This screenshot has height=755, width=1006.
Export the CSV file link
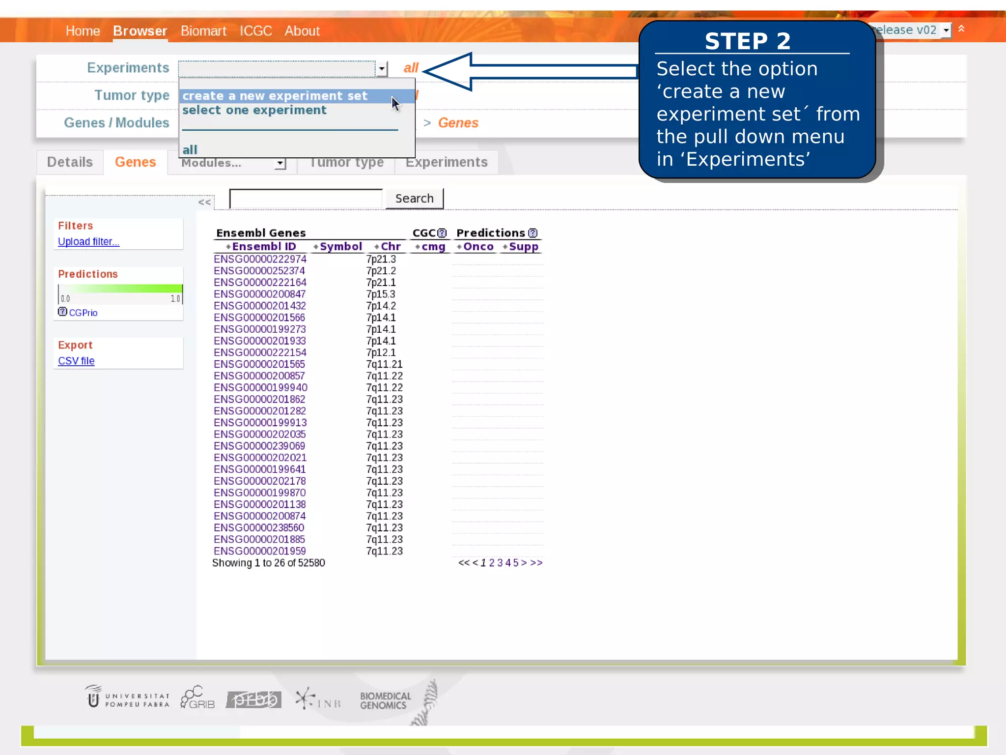76,361
